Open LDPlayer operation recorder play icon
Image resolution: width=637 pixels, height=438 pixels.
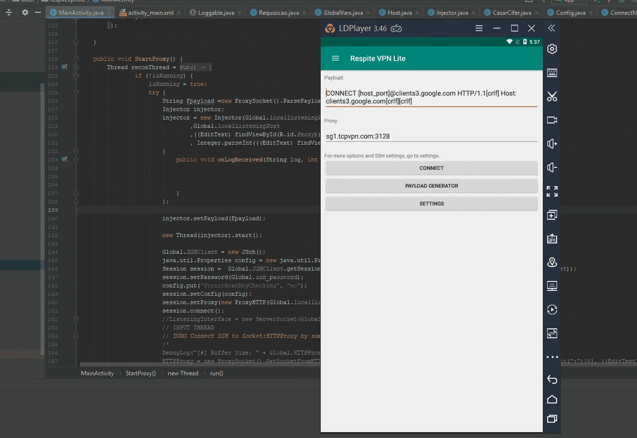[552, 310]
